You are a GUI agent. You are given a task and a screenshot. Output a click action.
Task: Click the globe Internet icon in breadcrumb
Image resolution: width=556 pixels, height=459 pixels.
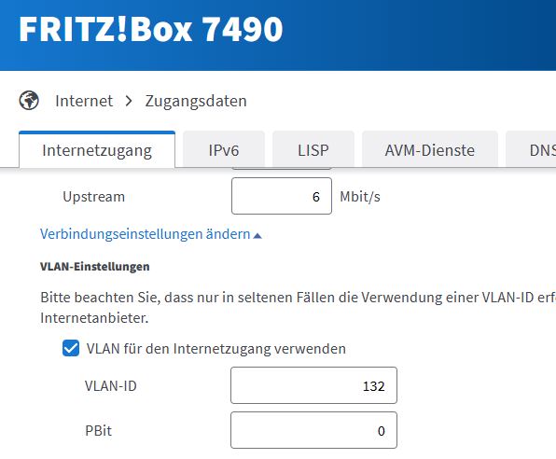pyautogui.click(x=29, y=101)
